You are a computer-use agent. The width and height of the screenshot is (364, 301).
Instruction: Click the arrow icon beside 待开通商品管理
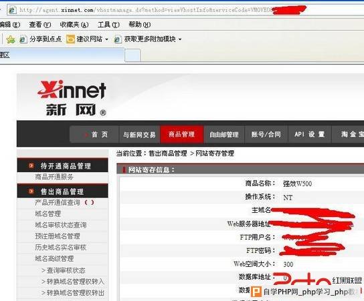(x=31, y=166)
